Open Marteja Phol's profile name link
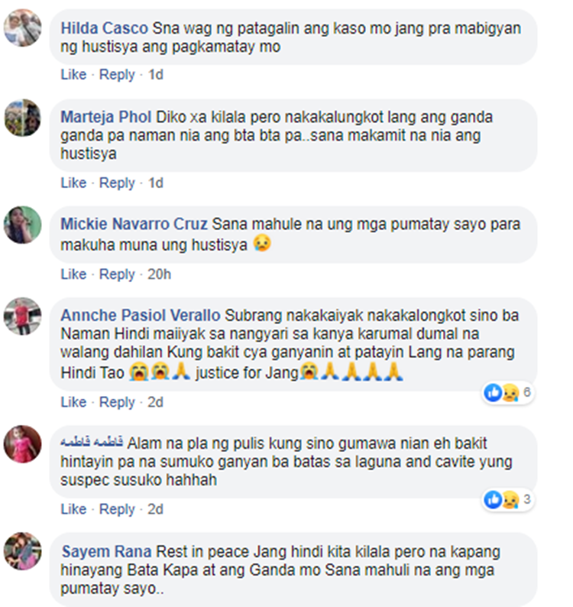Viewport: 573px width, 607px height. click(106, 117)
